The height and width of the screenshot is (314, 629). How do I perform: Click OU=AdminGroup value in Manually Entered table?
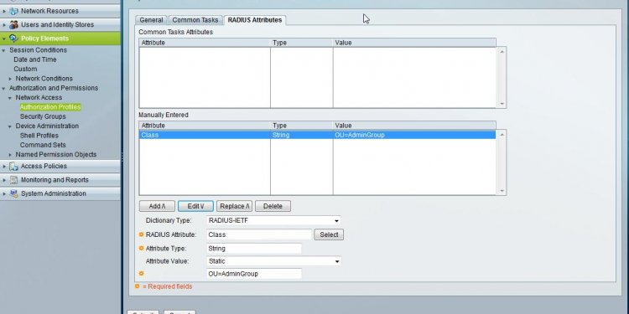pos(360,136)
